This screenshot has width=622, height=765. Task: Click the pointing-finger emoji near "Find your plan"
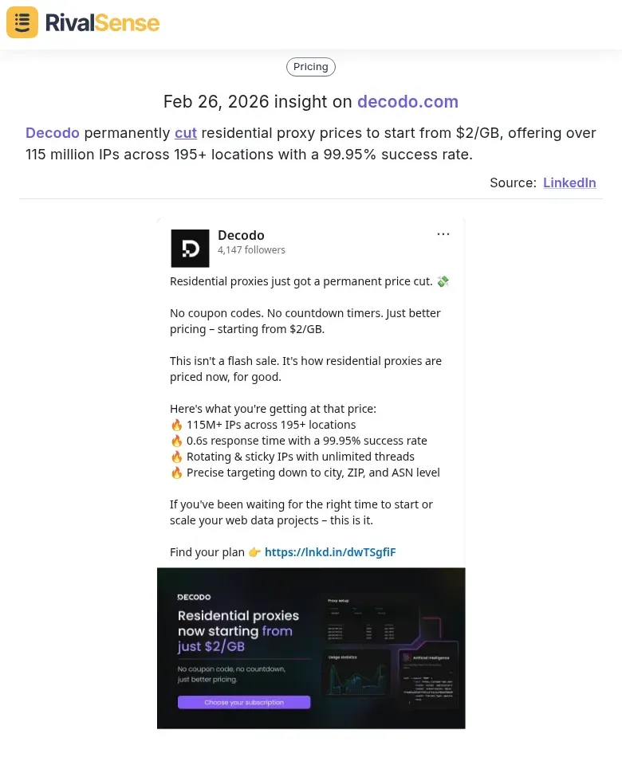254,551
